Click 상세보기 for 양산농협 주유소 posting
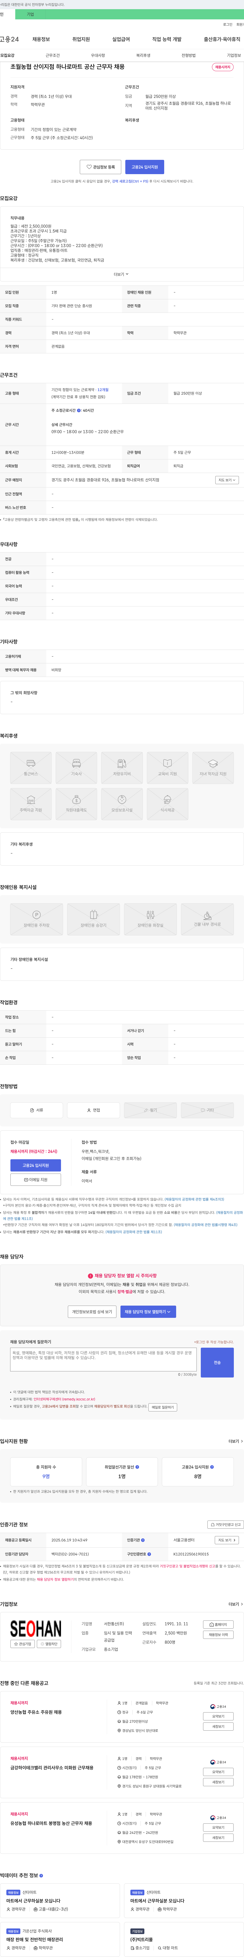The image size is (244, 1957). pyautogui.click(x=218, y=1716)
